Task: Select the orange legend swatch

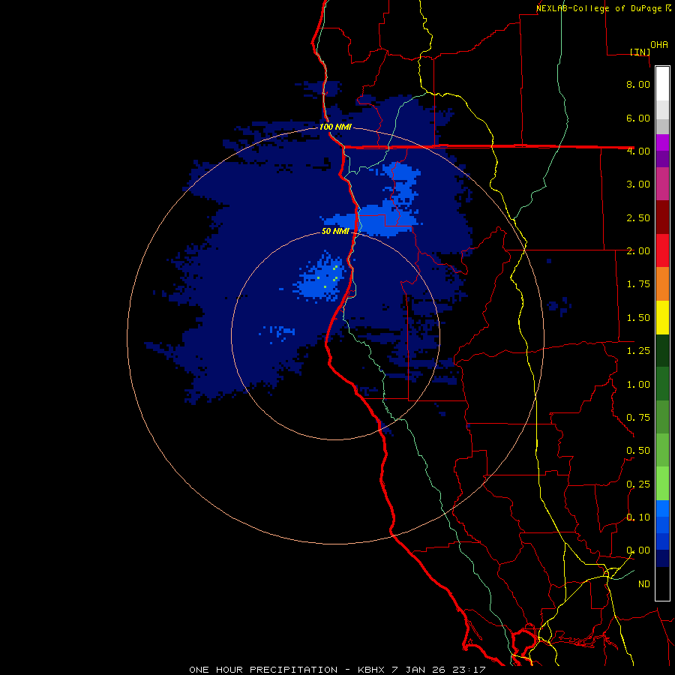Action: coord(662,284)
